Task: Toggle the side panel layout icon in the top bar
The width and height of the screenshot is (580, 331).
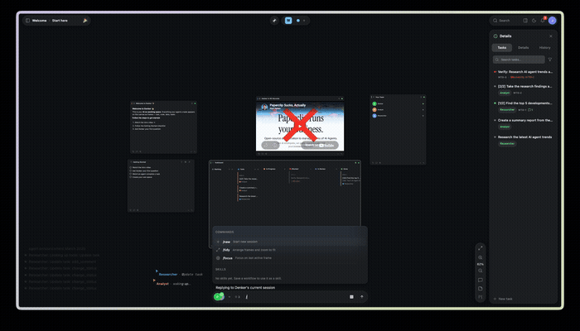Action: (x=525, y=21)
